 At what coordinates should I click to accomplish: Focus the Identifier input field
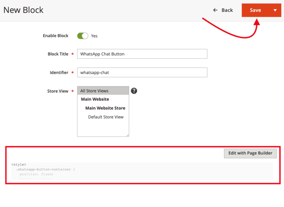tap(142, 73)
